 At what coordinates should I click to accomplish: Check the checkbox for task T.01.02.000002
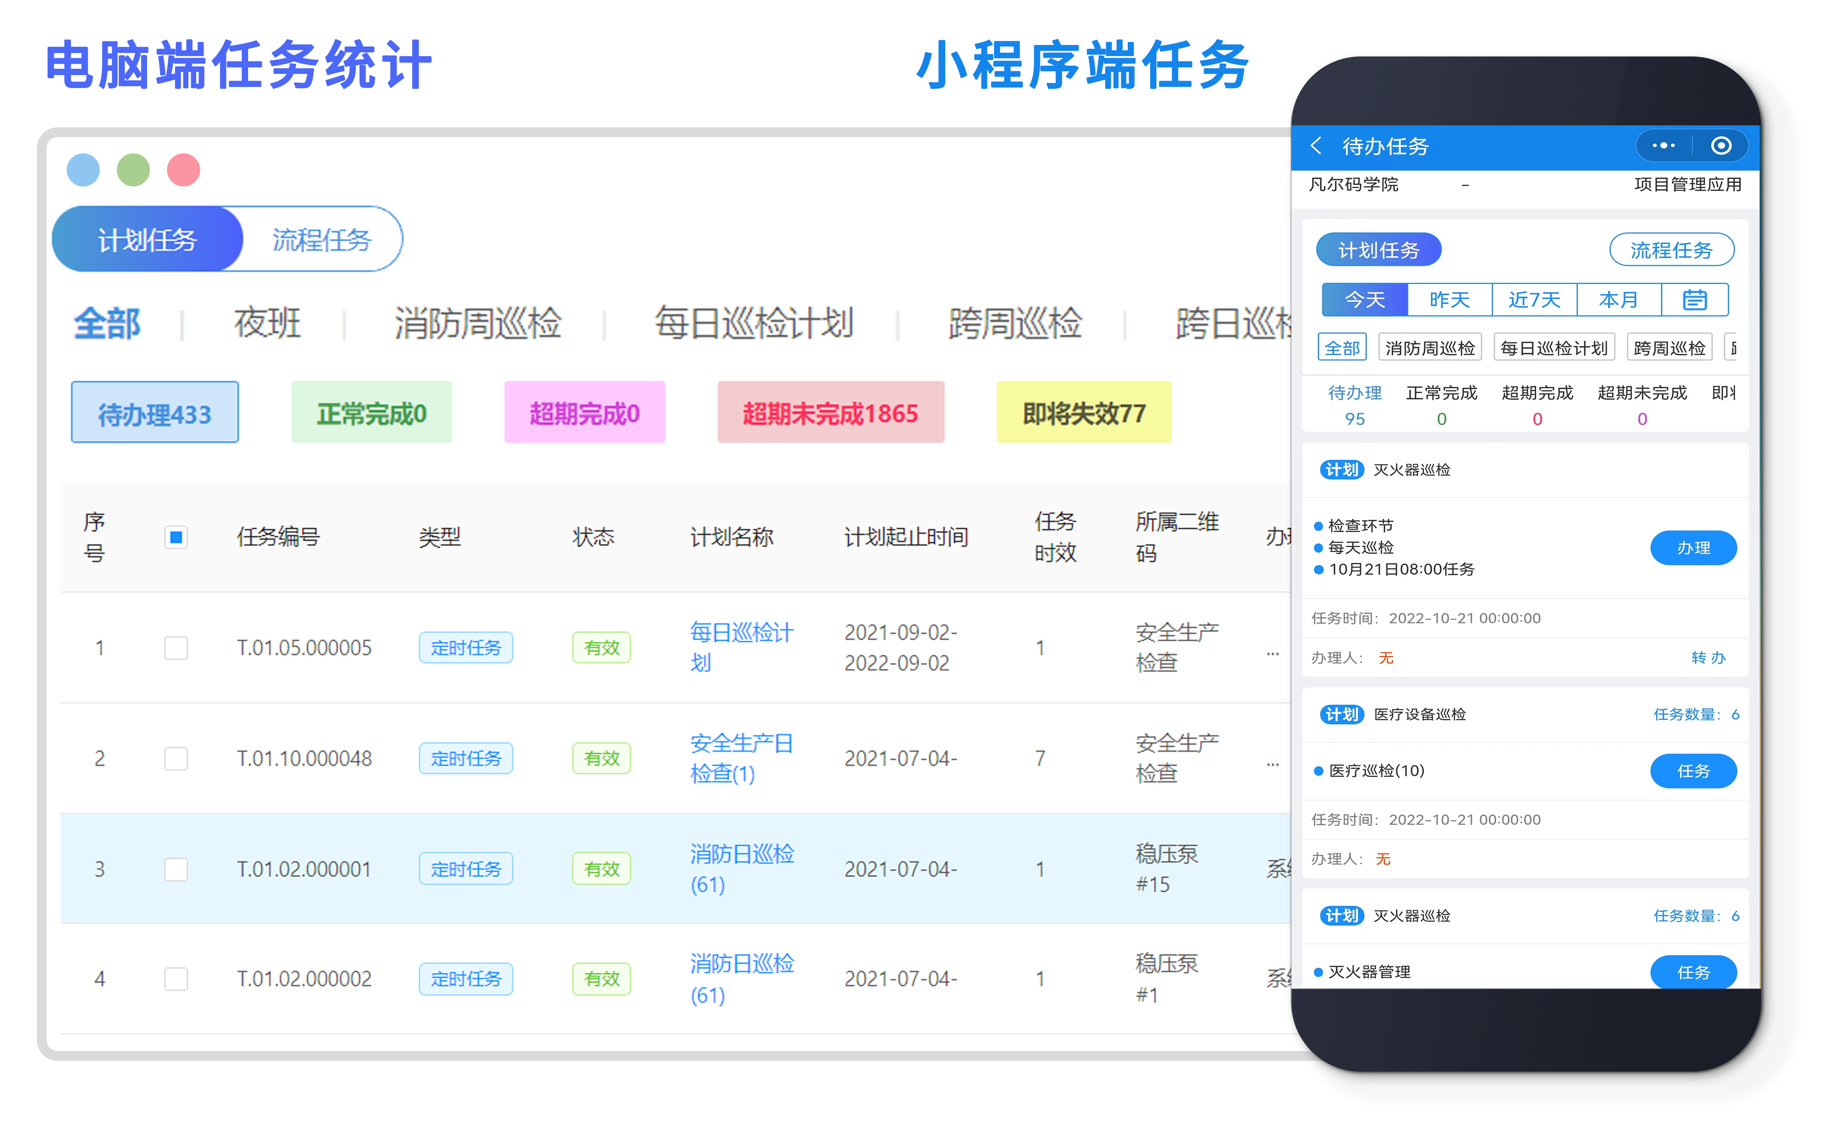pyautogui.click(x=176, y=979)
